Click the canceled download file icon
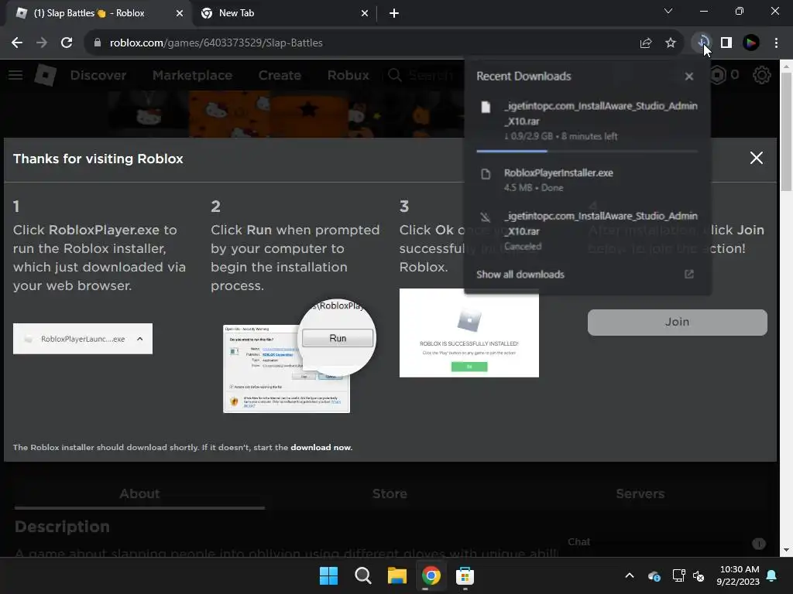 (486, 217)
